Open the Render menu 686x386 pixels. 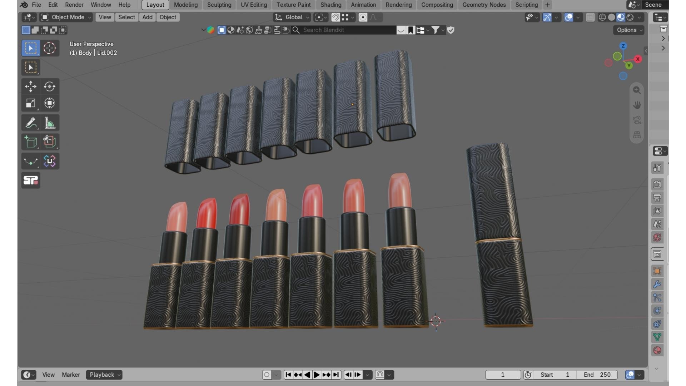click(74, 5)
